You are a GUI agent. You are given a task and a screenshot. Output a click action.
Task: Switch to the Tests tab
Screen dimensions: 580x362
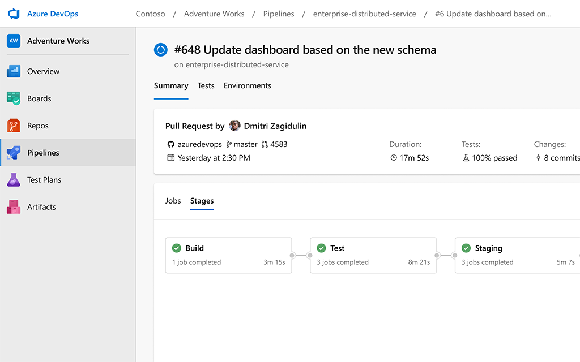(x=206, y=86)
